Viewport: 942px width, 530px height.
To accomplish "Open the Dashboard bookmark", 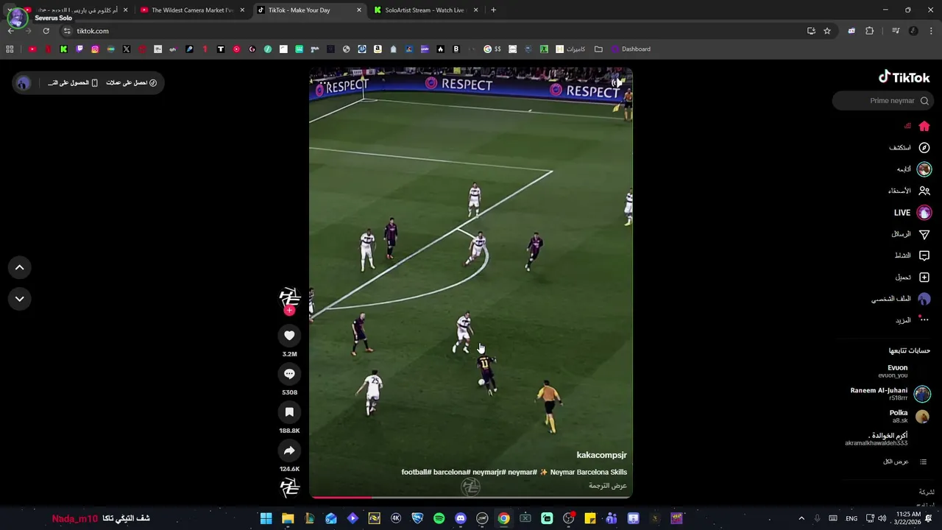I will [x=631, y=49].
